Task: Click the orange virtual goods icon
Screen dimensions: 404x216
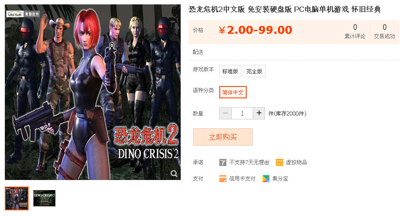Action: click(x=280, y=162)
